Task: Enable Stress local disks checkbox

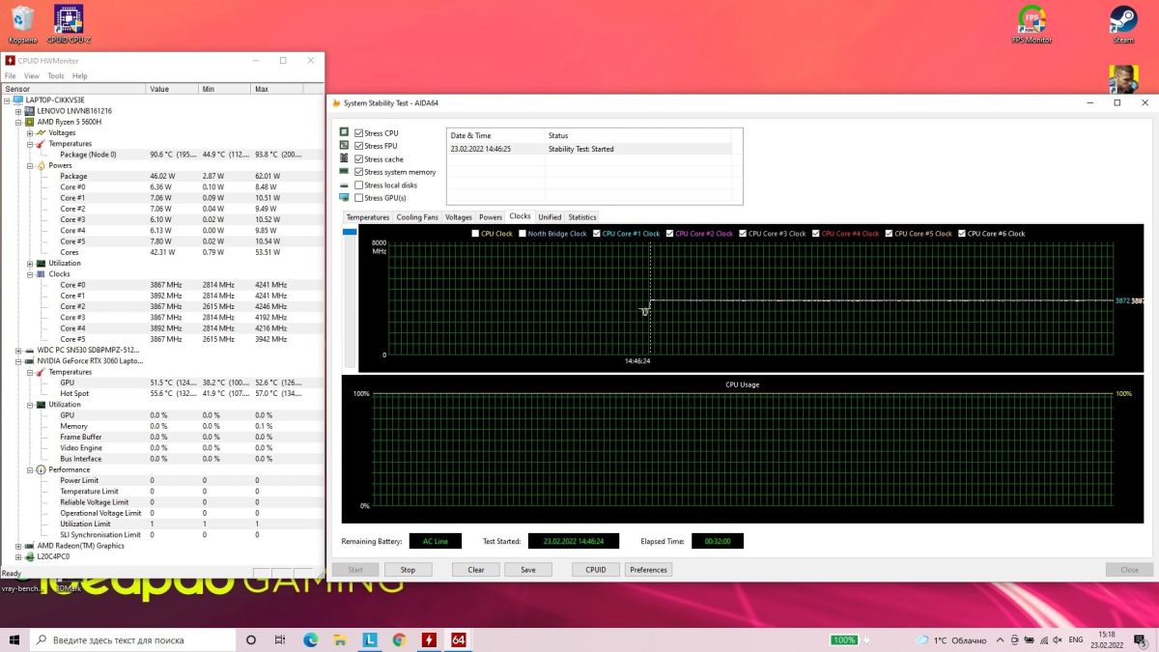Action: point(359,185)
